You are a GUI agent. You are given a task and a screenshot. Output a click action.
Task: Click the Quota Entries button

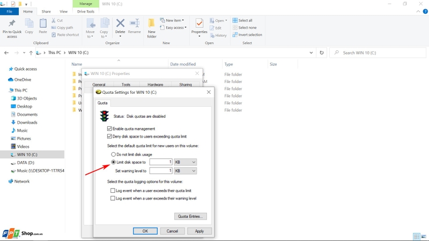click(x=190, y=216)
